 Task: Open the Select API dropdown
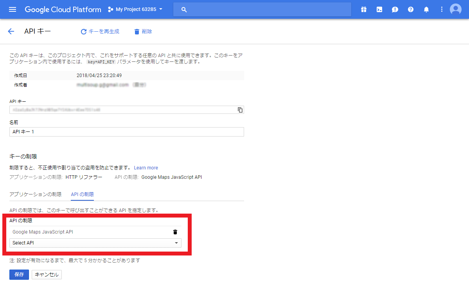[95, 243]
